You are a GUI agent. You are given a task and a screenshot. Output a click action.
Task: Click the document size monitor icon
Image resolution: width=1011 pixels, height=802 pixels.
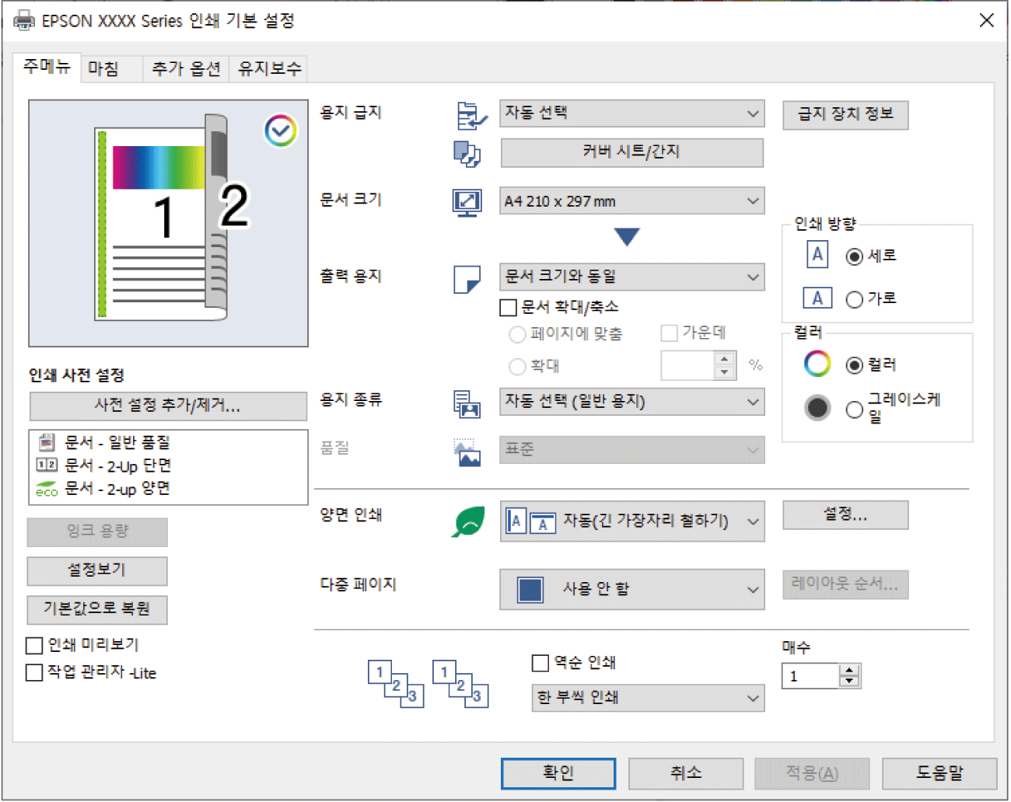pos(467,202)
